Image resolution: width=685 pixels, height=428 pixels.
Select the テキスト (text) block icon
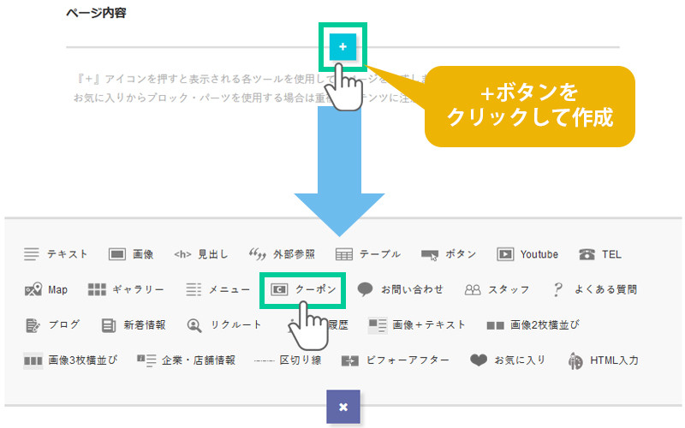pyautogui.click(x=56, y=254)
